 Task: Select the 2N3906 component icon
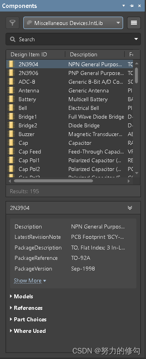(11, 73)
